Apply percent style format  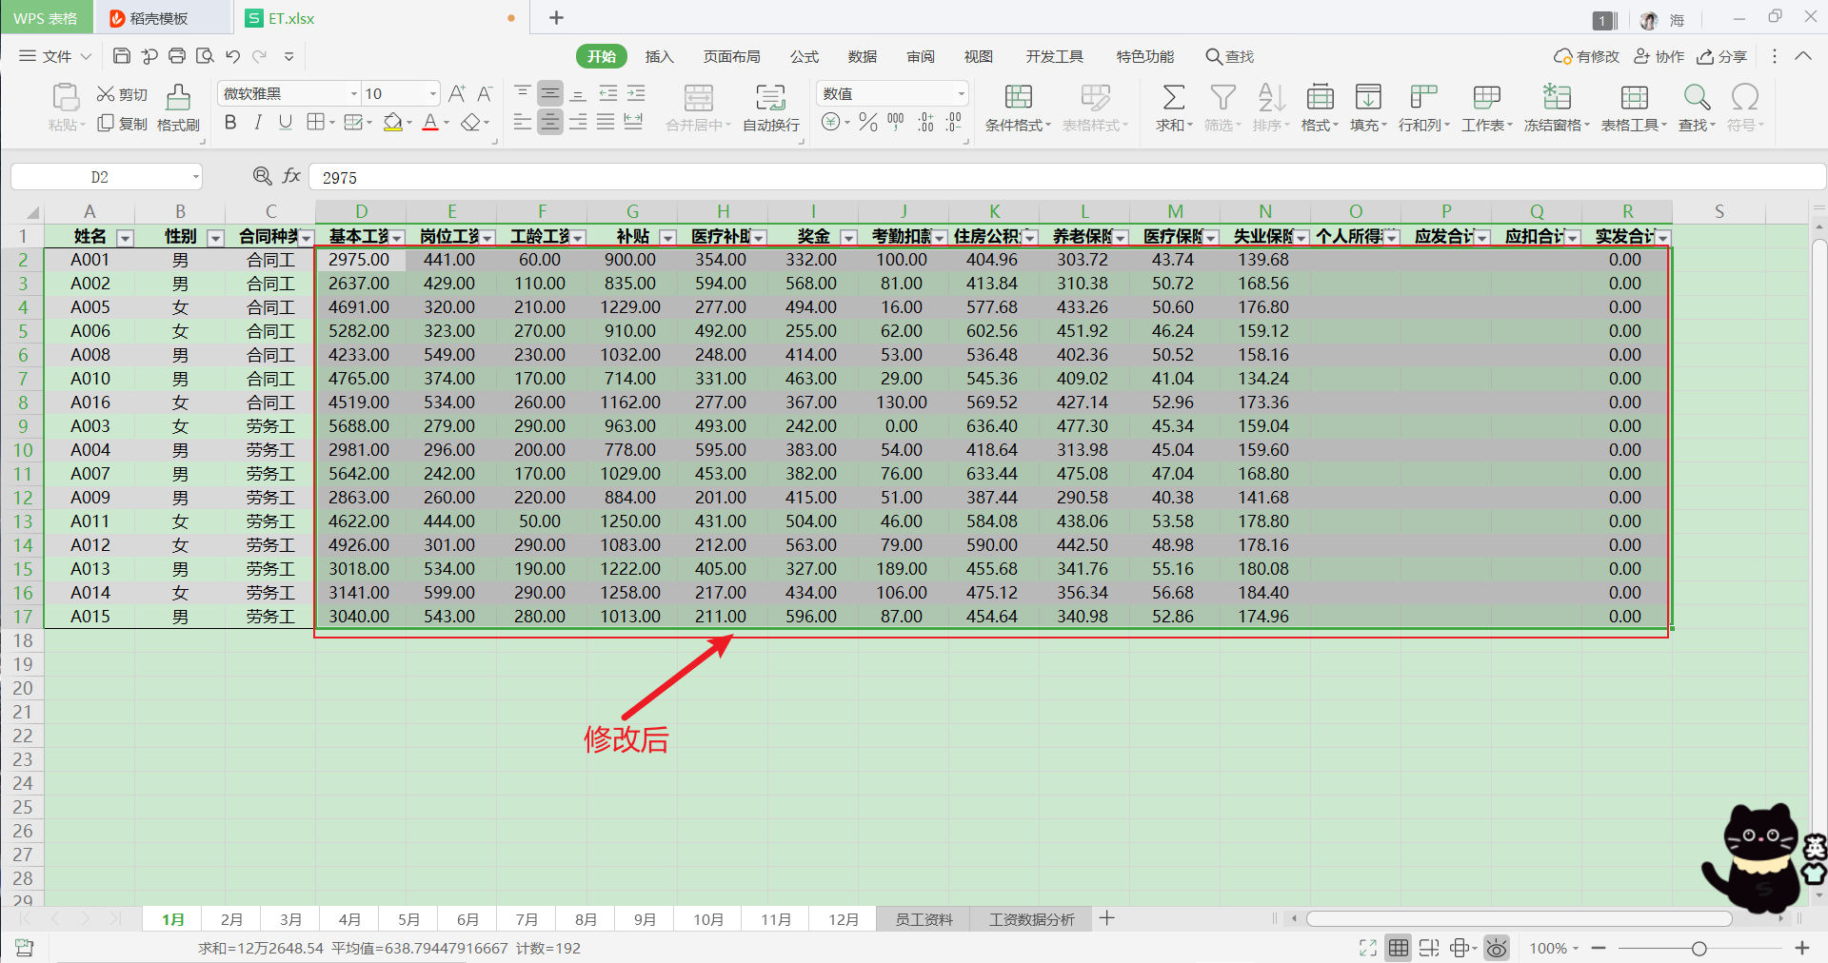tap(867, 122)
